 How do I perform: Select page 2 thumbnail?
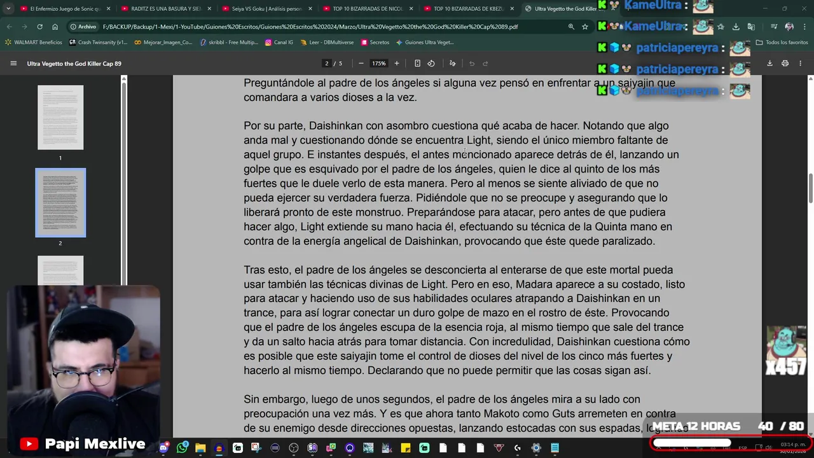coord(60,203)
